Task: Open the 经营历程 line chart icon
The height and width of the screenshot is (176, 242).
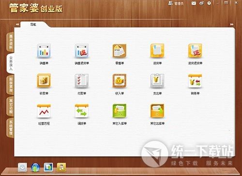Action: point(44,111)
